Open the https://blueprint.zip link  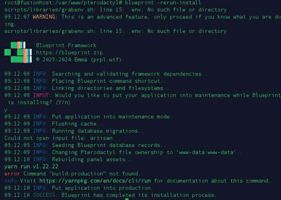[x=69, y=53]
